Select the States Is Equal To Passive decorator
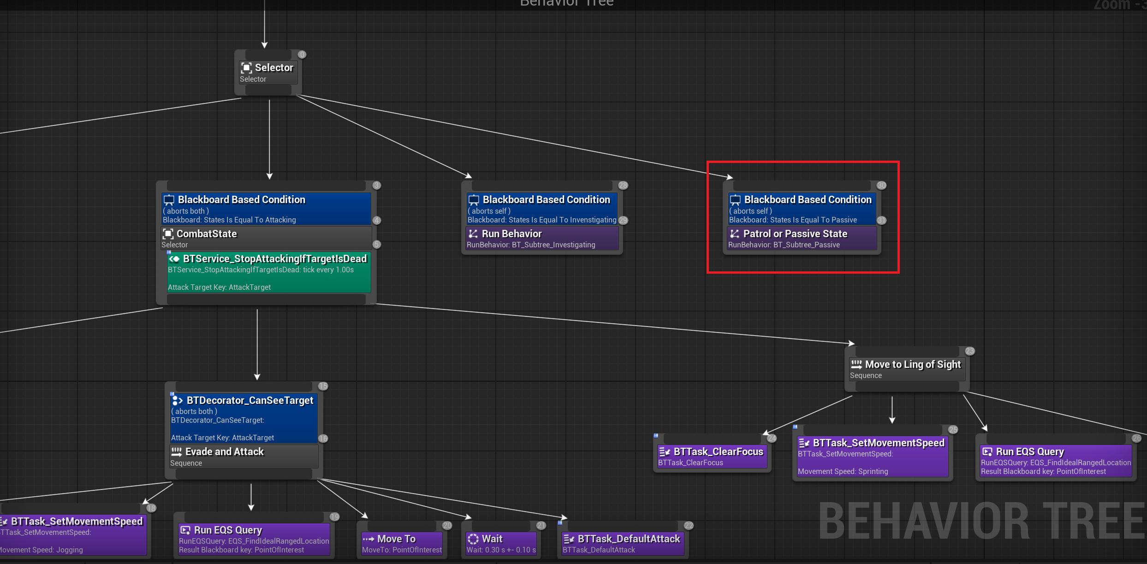 pyautogui.click(x=802, y=209)
